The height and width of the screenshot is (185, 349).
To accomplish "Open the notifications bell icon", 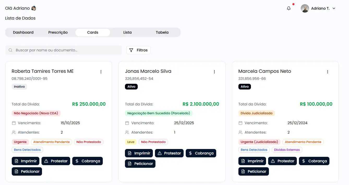I will coord(288,8).
